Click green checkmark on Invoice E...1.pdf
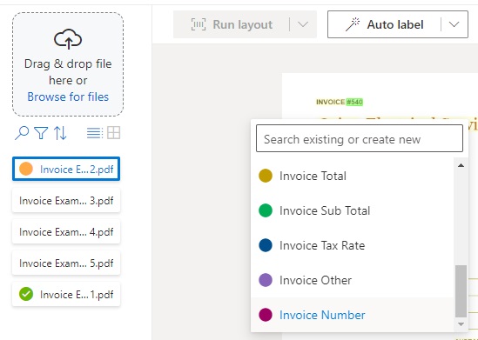The image size is (478, 340). point(26,294)
